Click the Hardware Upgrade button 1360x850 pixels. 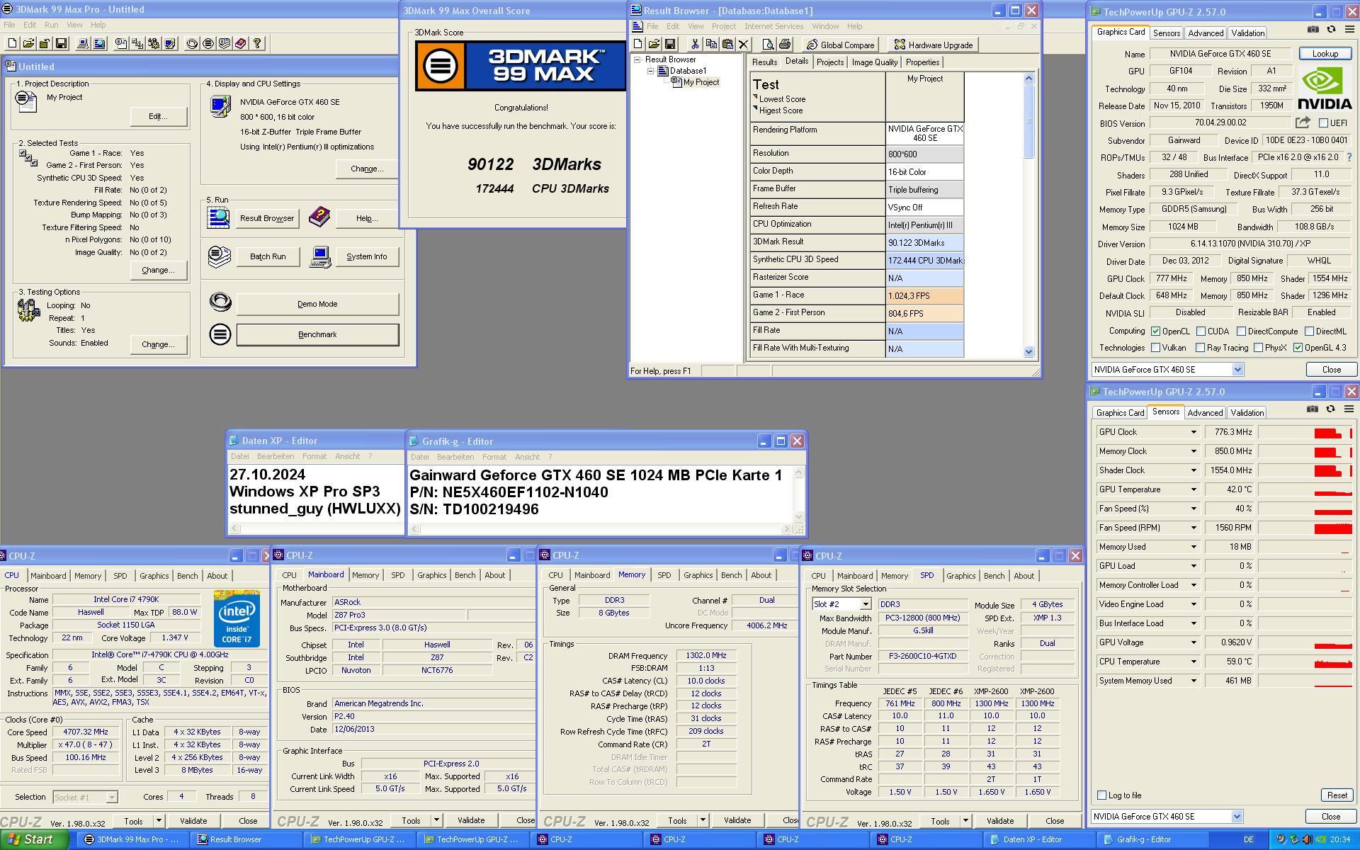click(x=932, y=45)
